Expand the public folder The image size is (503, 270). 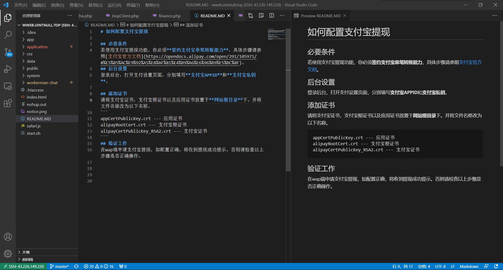click(47, 68)
